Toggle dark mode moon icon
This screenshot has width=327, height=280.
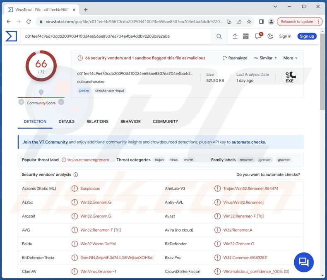click(270, 36)
